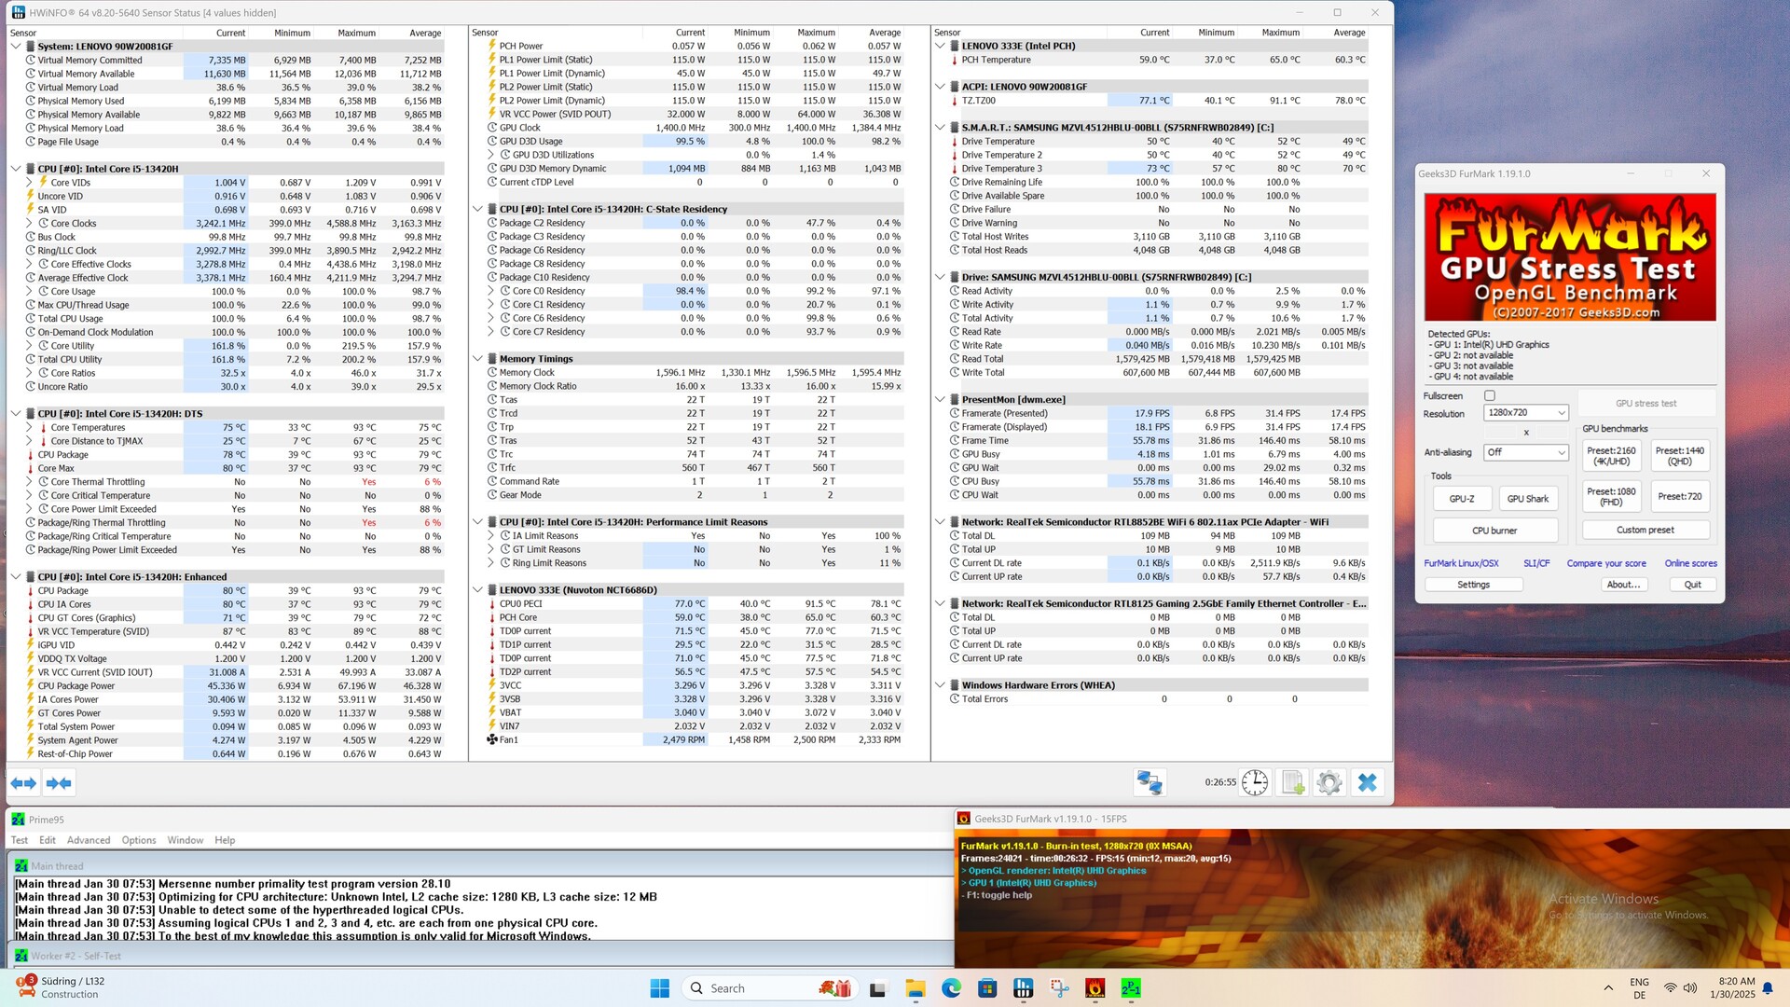Collapse the Memory Timings sensor group
This screenshot has width=1790, height=1007.
(478, 359)
